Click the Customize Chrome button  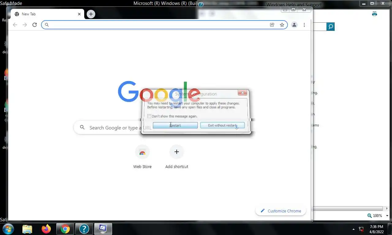tap(281, 211)
